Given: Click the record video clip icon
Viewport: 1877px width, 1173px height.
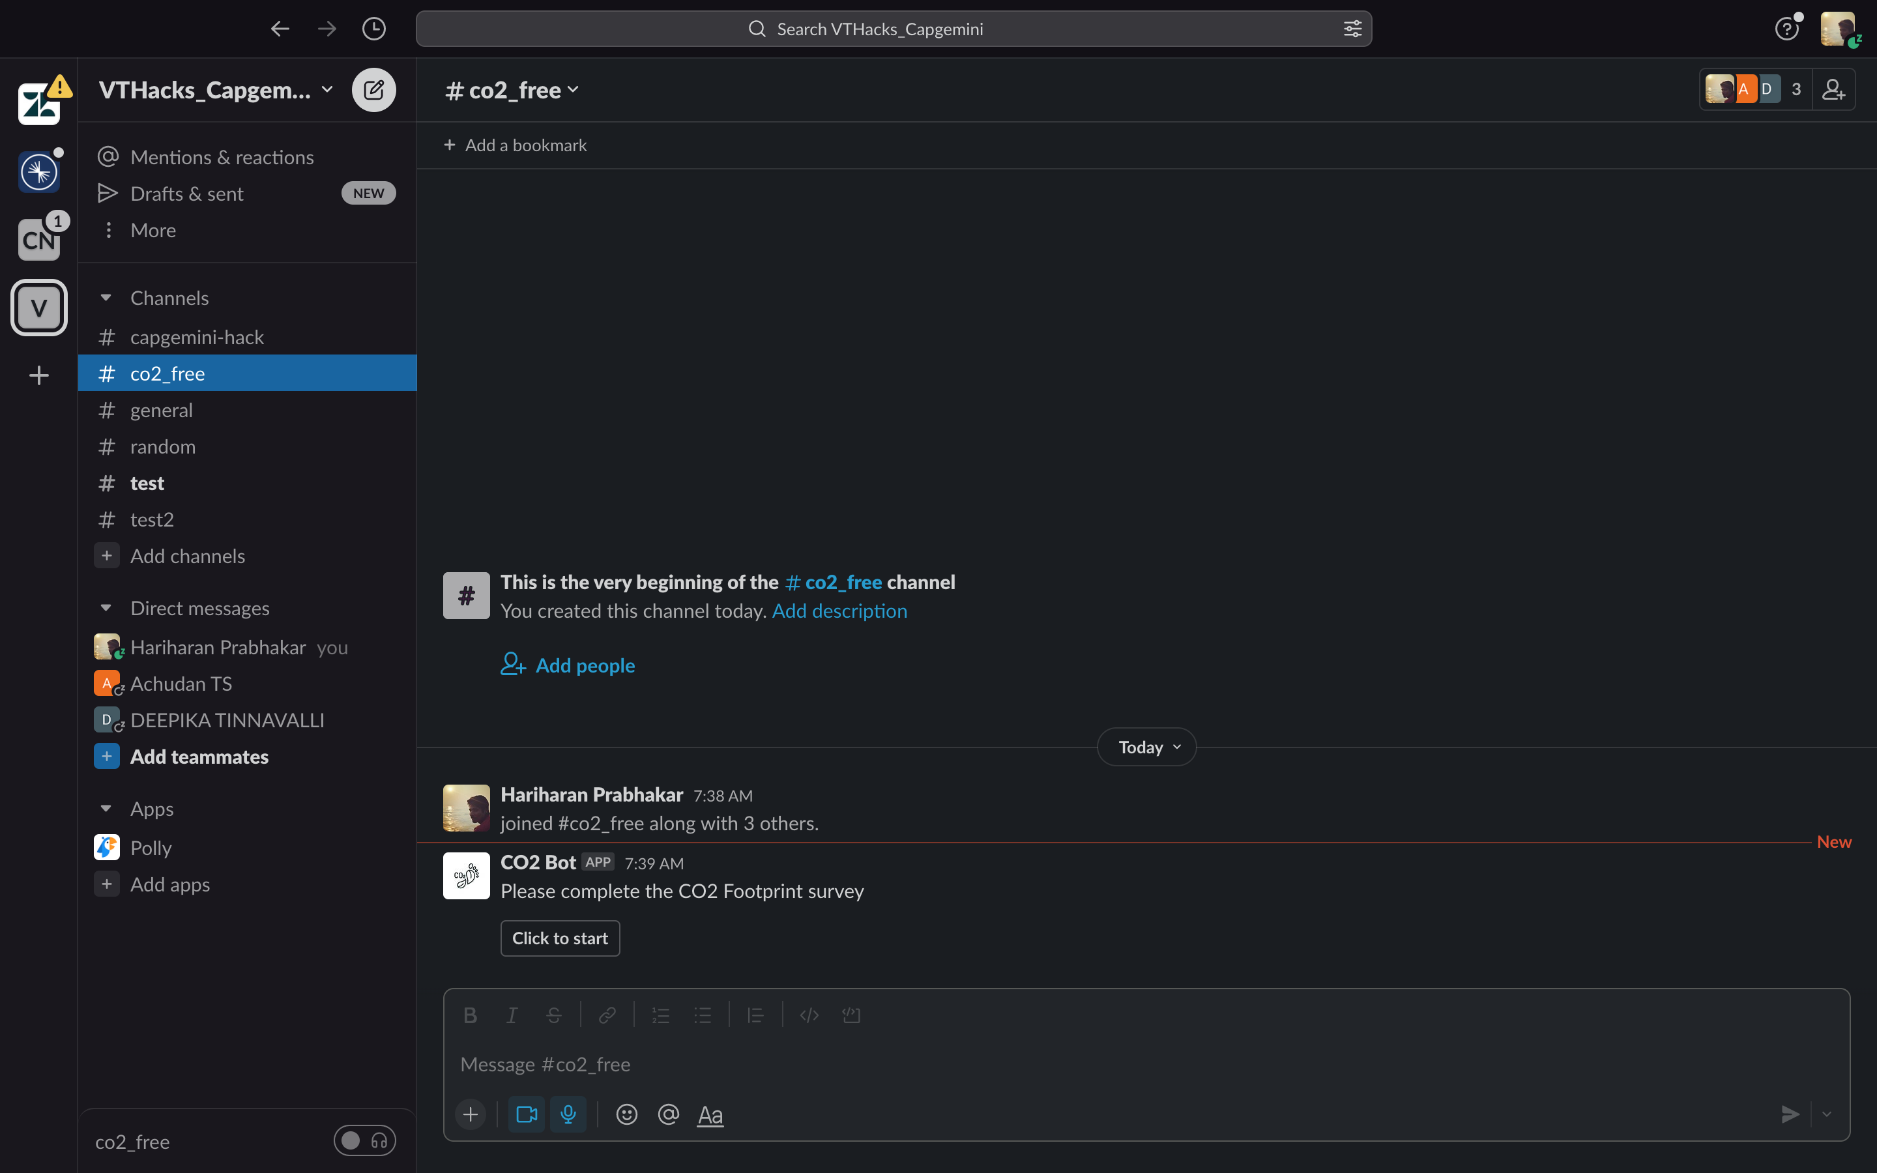Looking at the screenshot, I should click(527, 1115).
